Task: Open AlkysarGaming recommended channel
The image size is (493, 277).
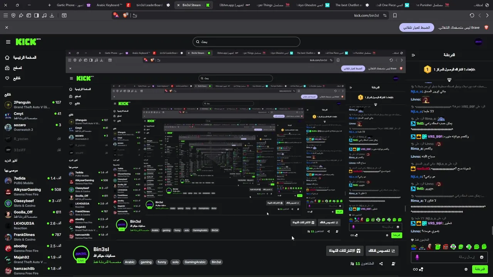Action: click(x=33, y=192)
